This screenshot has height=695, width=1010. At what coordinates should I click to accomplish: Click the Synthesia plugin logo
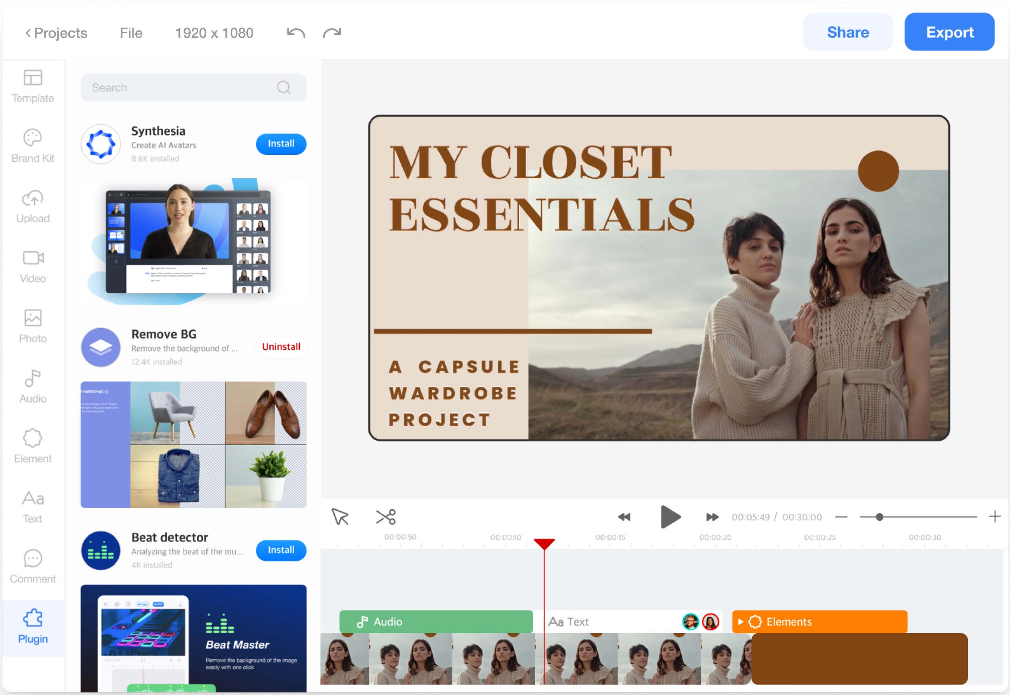(x=101, y=144)
